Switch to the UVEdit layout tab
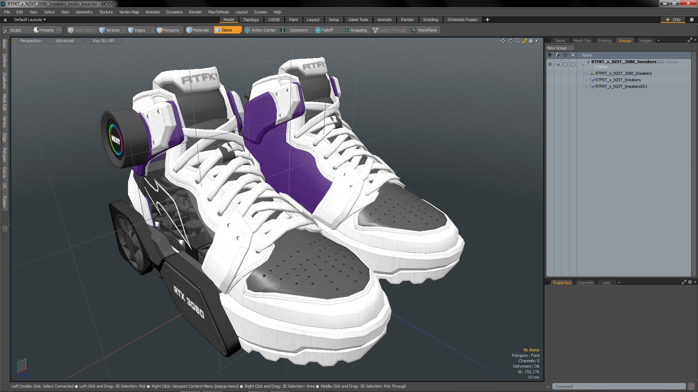This screenshot has width=698, height=392. coord(274,20)
